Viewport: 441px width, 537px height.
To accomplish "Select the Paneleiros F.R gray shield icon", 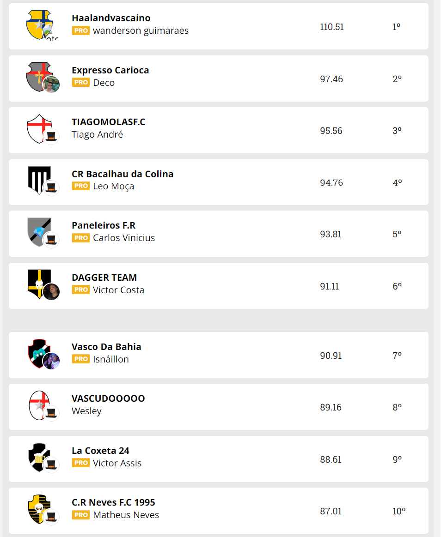I will pos(38,231).
